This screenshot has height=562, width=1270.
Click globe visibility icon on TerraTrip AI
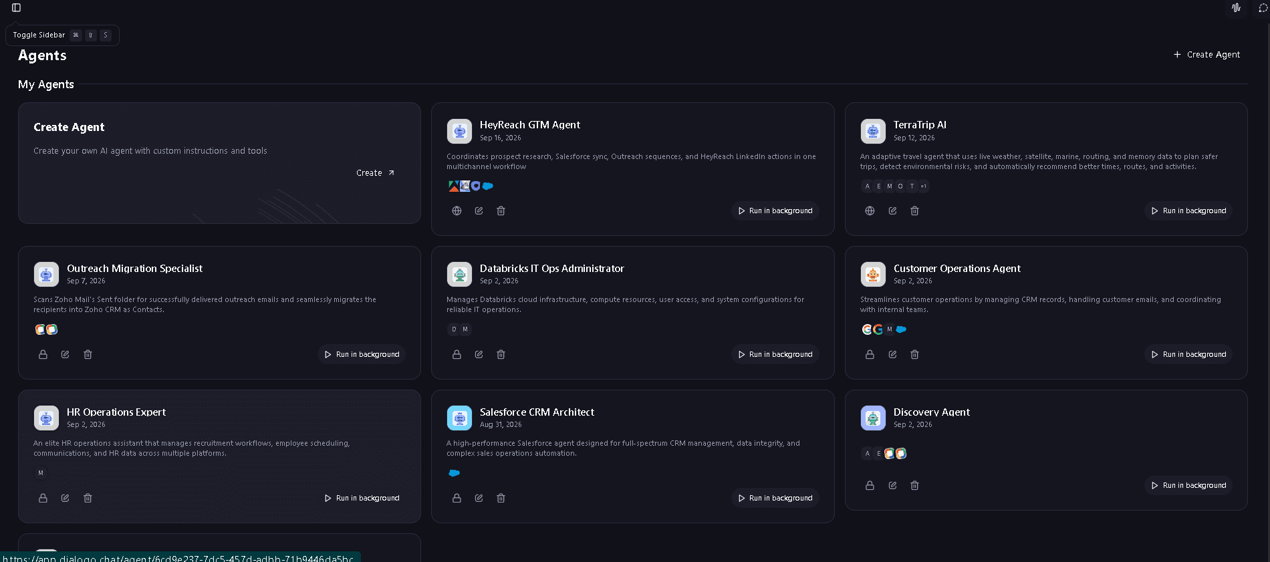(870, 211)
